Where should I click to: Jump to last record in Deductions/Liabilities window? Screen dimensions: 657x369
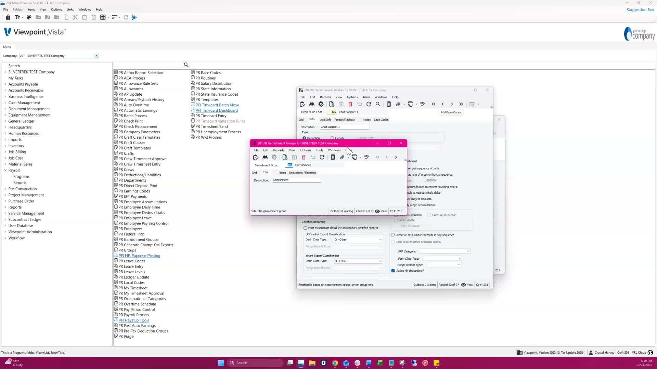point(461,104)
